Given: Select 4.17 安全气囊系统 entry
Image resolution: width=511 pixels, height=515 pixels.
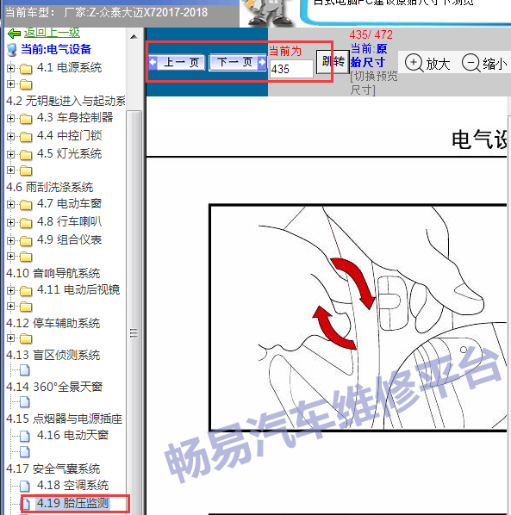Looking at the screenshot, I should coord(53,469).
